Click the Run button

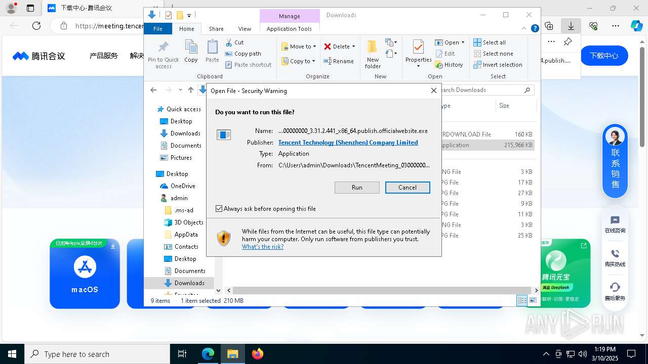click(x=357, y=188)
